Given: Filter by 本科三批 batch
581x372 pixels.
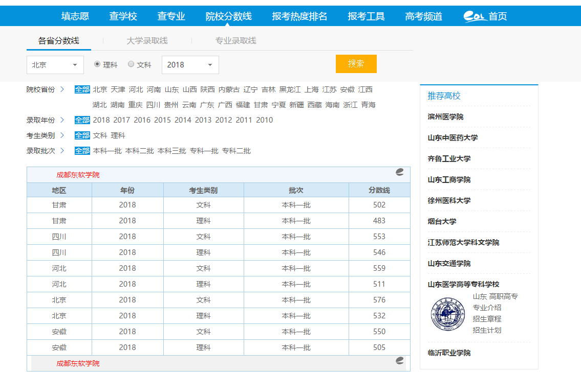Looking at the screenshot, I should (171, 151).
